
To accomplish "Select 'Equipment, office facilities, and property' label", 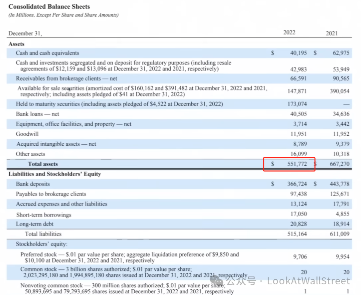I will coord(74,124).
